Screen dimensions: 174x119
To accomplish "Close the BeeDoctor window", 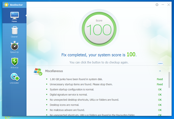I will coord(168,5).
